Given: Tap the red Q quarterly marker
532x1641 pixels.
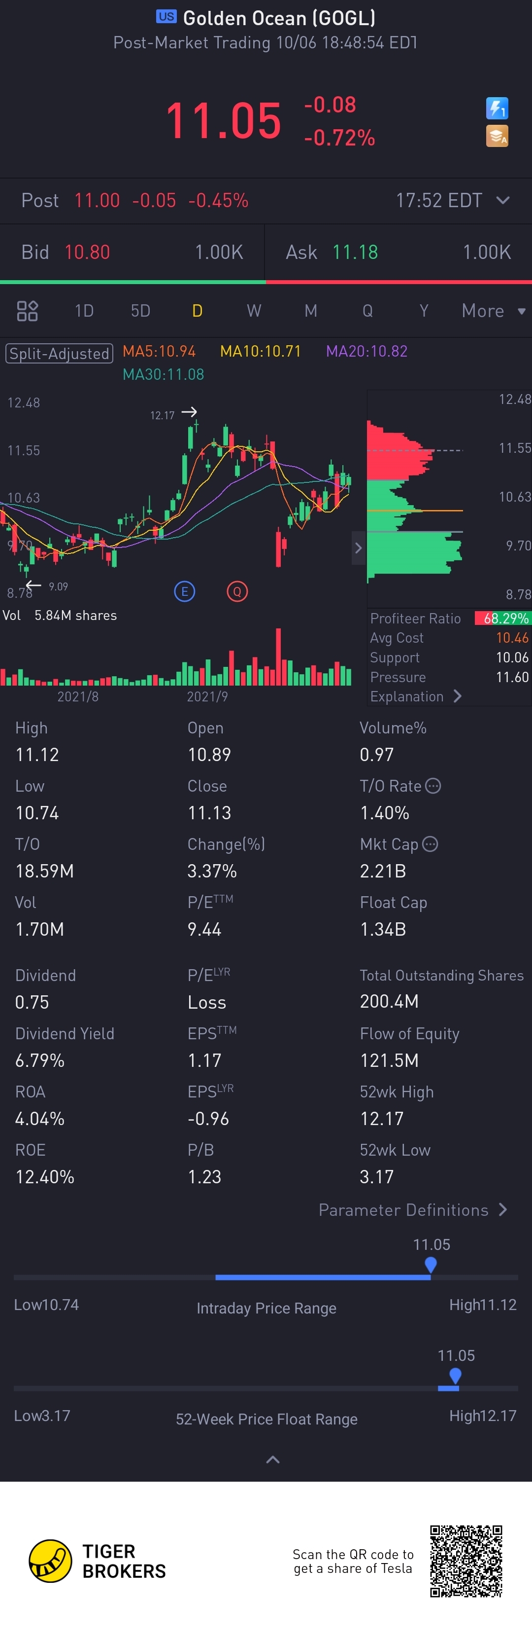Looking at the screenshot, I should (237, 591).
